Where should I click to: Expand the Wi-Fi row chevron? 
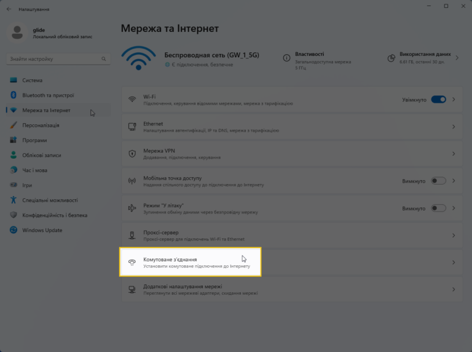[x=454, y=100]
